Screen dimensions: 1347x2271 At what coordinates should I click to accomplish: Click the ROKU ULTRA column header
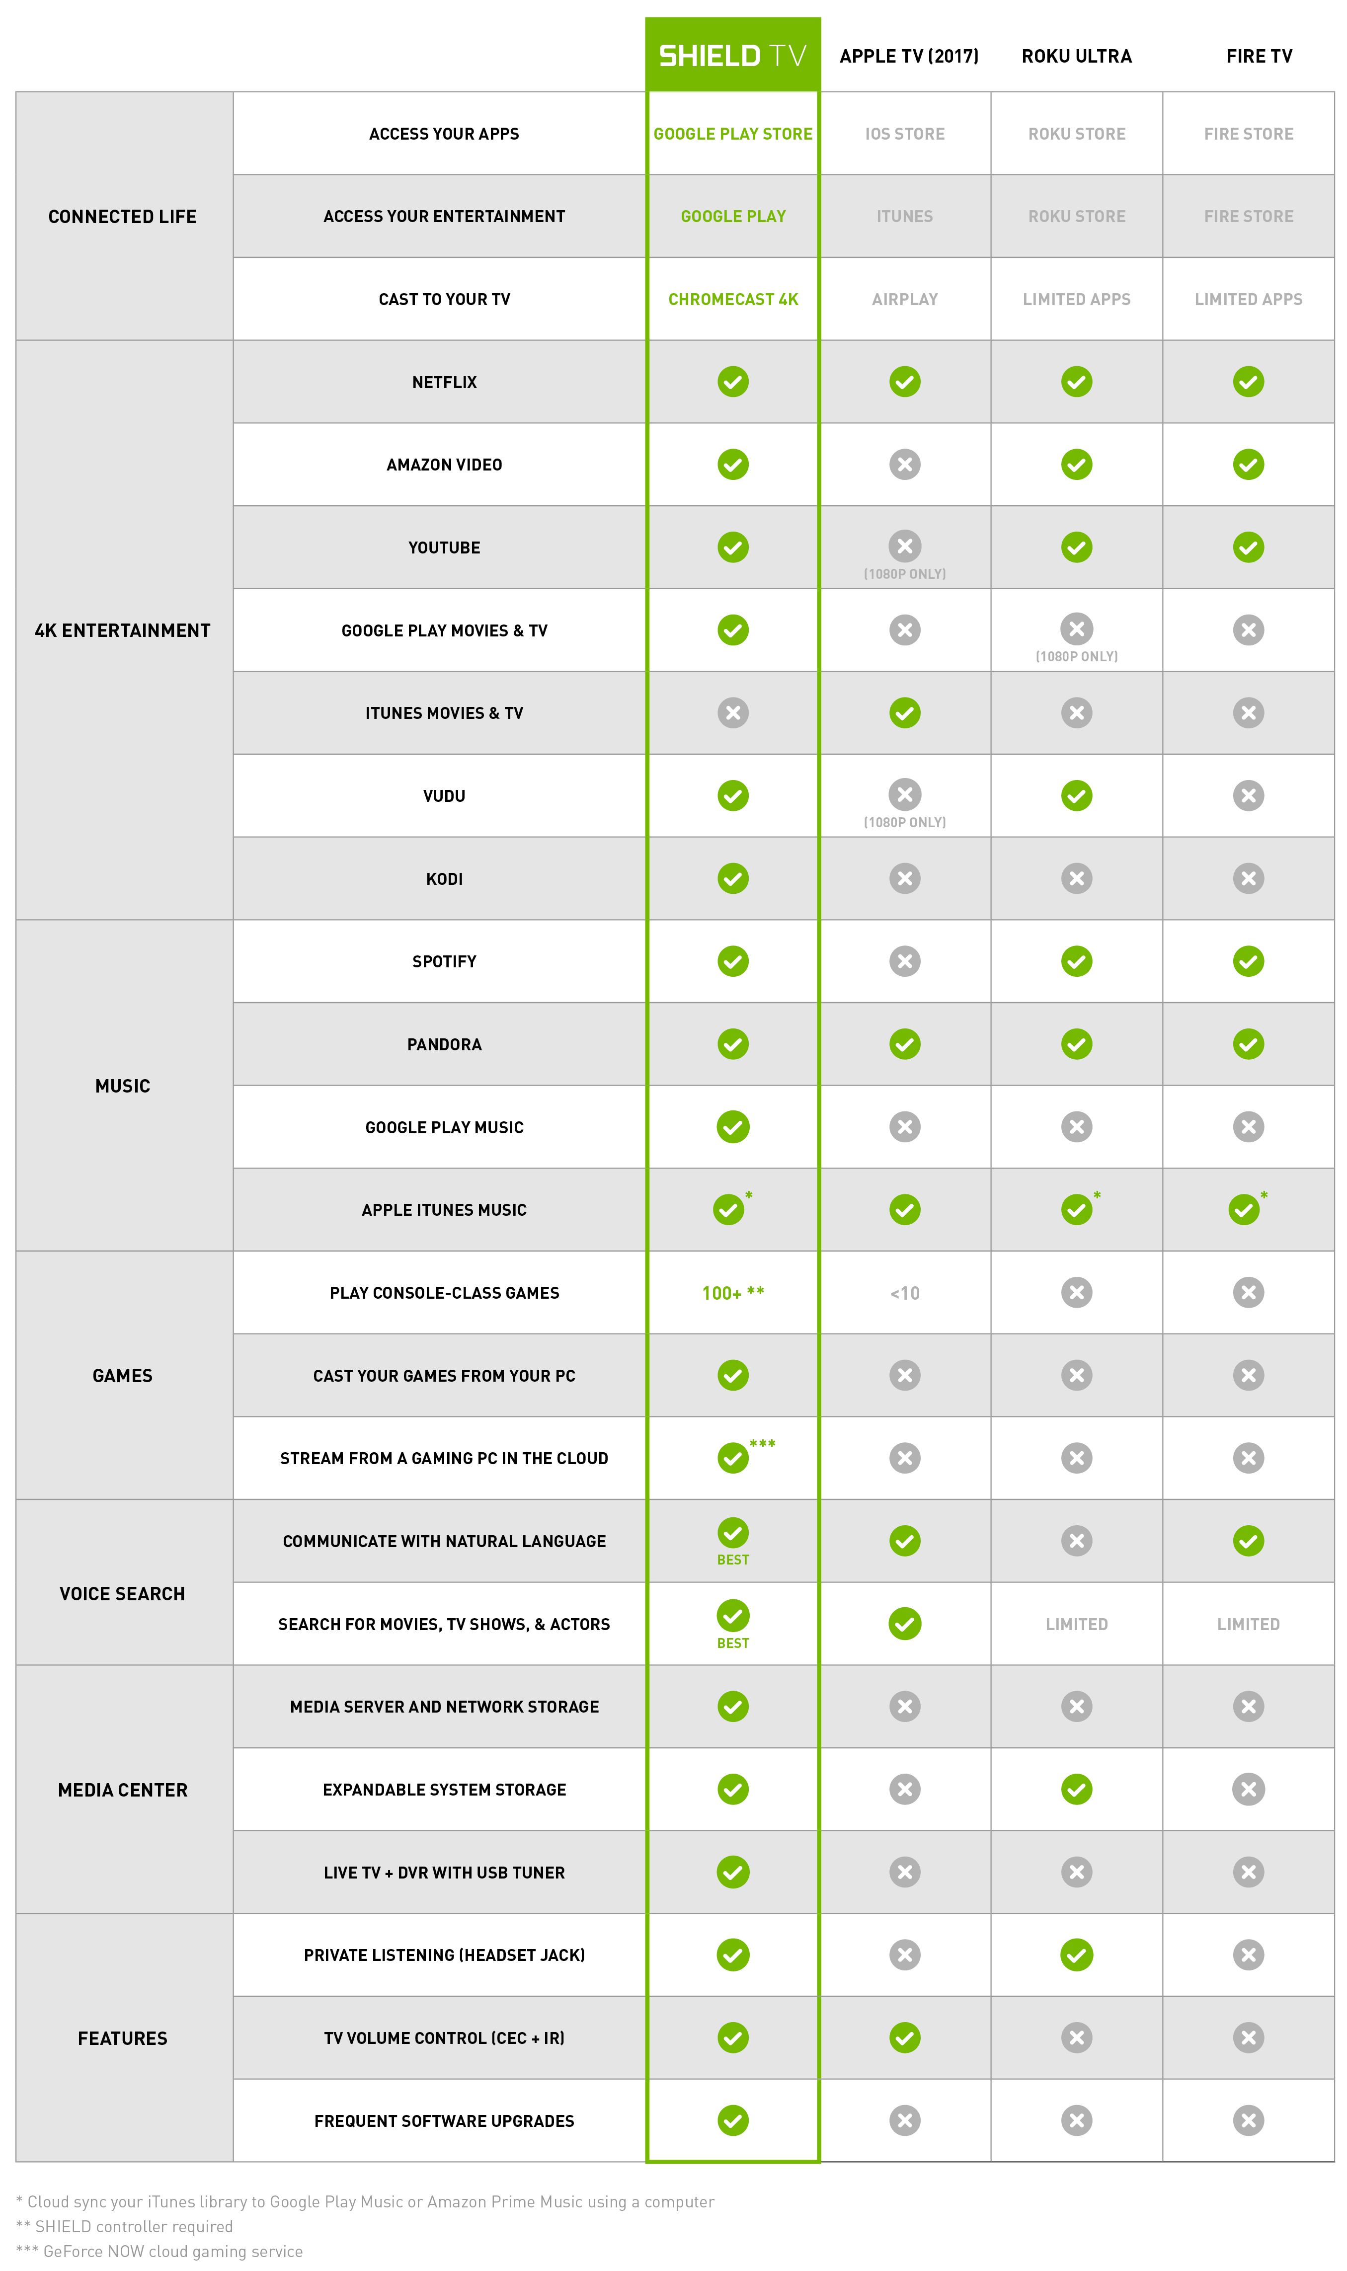[1077, 56]
